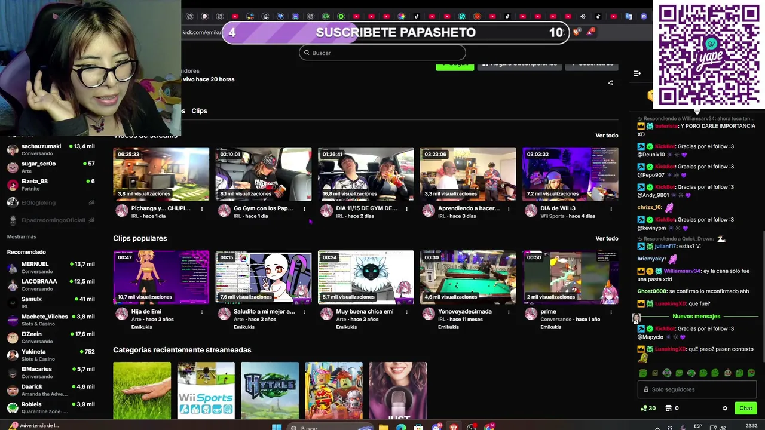
Task: Click username briemyaky in chat
Action: click(x=651, y=259)
